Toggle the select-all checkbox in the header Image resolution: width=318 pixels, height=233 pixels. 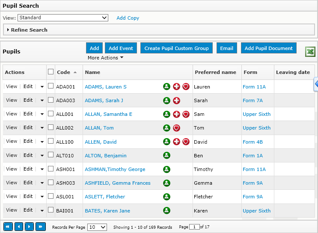point(51,72)
